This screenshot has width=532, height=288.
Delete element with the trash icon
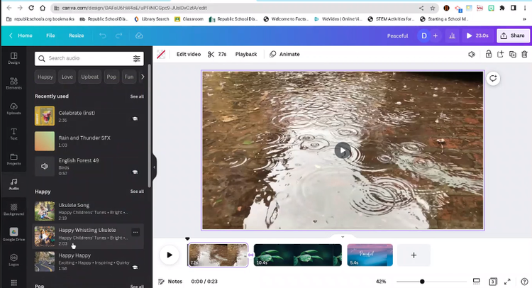click(x=525, y=54)
